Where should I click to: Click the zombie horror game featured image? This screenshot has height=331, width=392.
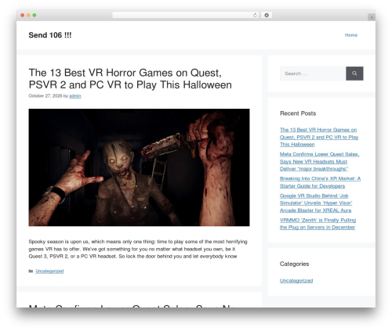(139, 167)
